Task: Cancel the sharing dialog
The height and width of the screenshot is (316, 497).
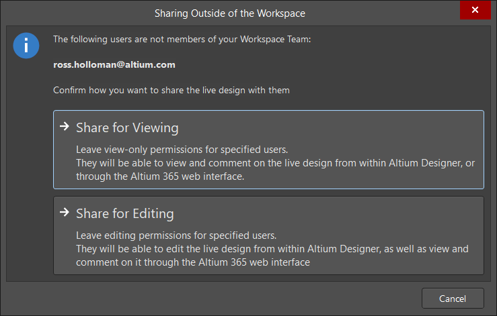Action: [x=453, y=299]
